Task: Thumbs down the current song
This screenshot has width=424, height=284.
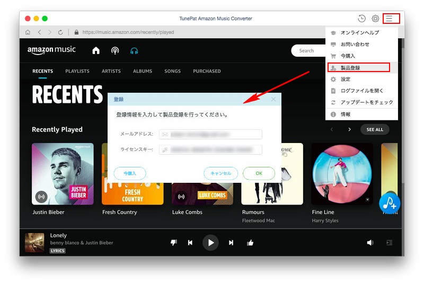Action: (x=174, y=242)
